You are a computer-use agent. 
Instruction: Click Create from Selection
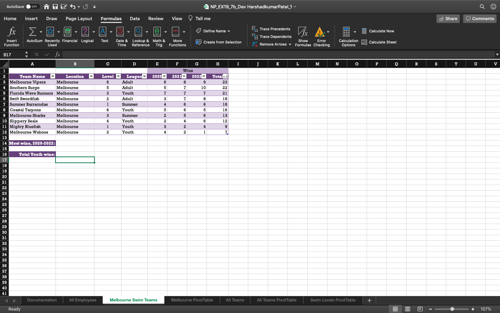pyautogui.click(x=218, y=42)
